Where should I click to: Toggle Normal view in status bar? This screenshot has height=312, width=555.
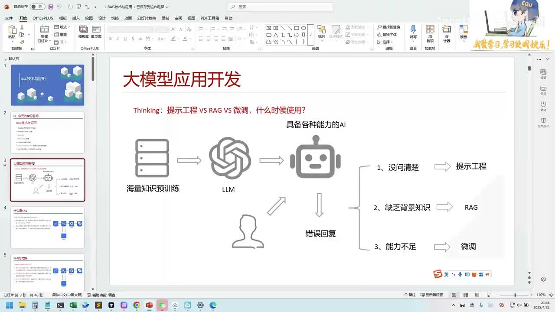pyautogui.click(x=454, y=295)
